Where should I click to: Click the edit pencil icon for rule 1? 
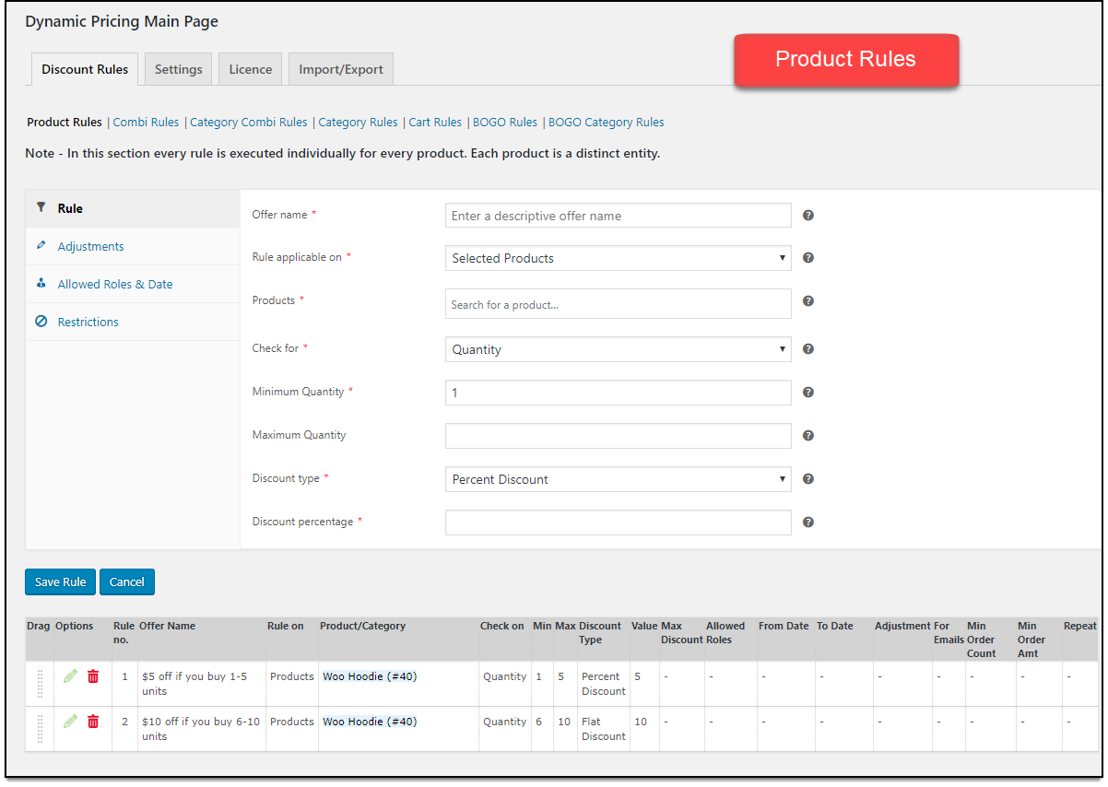tap(70, 676)
